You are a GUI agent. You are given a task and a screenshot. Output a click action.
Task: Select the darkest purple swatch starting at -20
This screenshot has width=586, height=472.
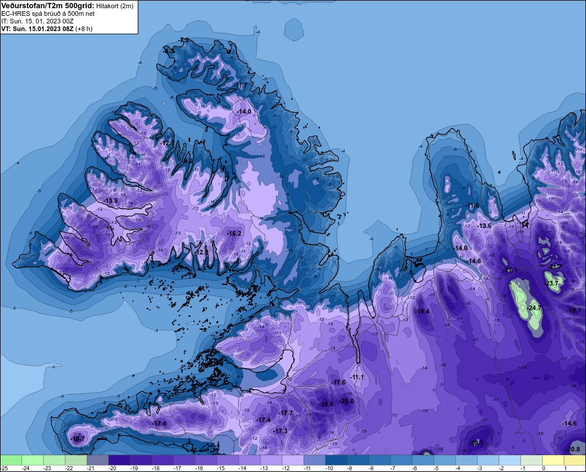click(x=119, y=460)
